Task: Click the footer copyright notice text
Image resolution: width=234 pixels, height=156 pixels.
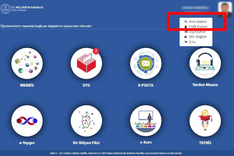Action: click(116, 153)
